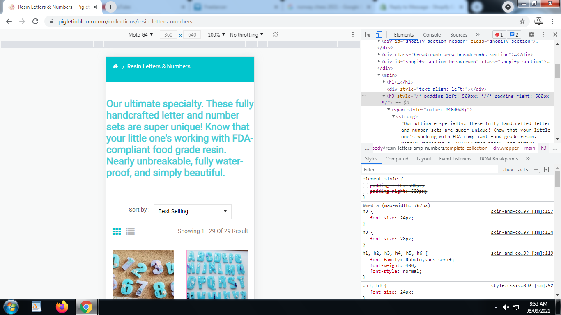Switch to list view on the page
The width and height of the screenshot is (561, 315).
pyautogui.click(x=131, y=231)
